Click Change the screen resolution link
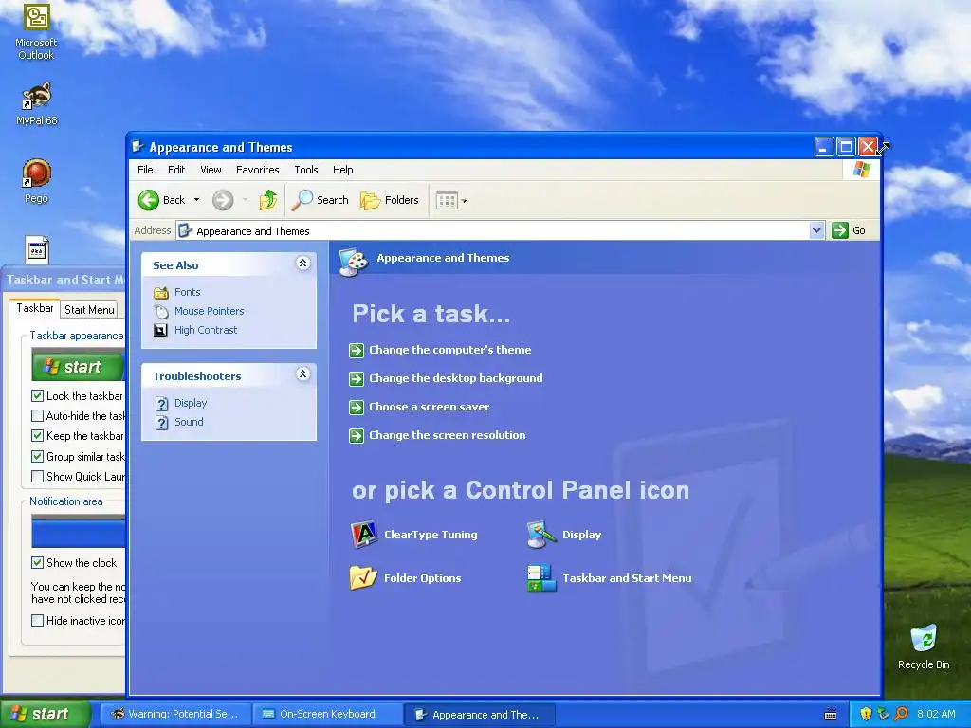This screenshot has width=971, height=728. pos(448,435)
